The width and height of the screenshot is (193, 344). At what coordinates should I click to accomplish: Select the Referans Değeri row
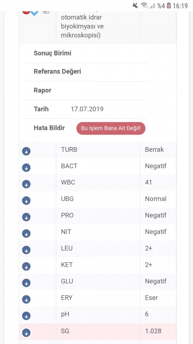86,71
